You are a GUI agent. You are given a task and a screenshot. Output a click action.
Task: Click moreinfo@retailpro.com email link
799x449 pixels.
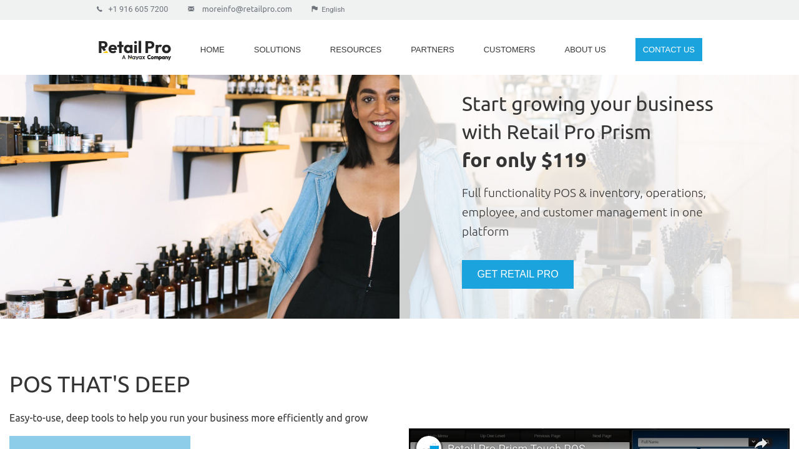click(x=247, y=9)
